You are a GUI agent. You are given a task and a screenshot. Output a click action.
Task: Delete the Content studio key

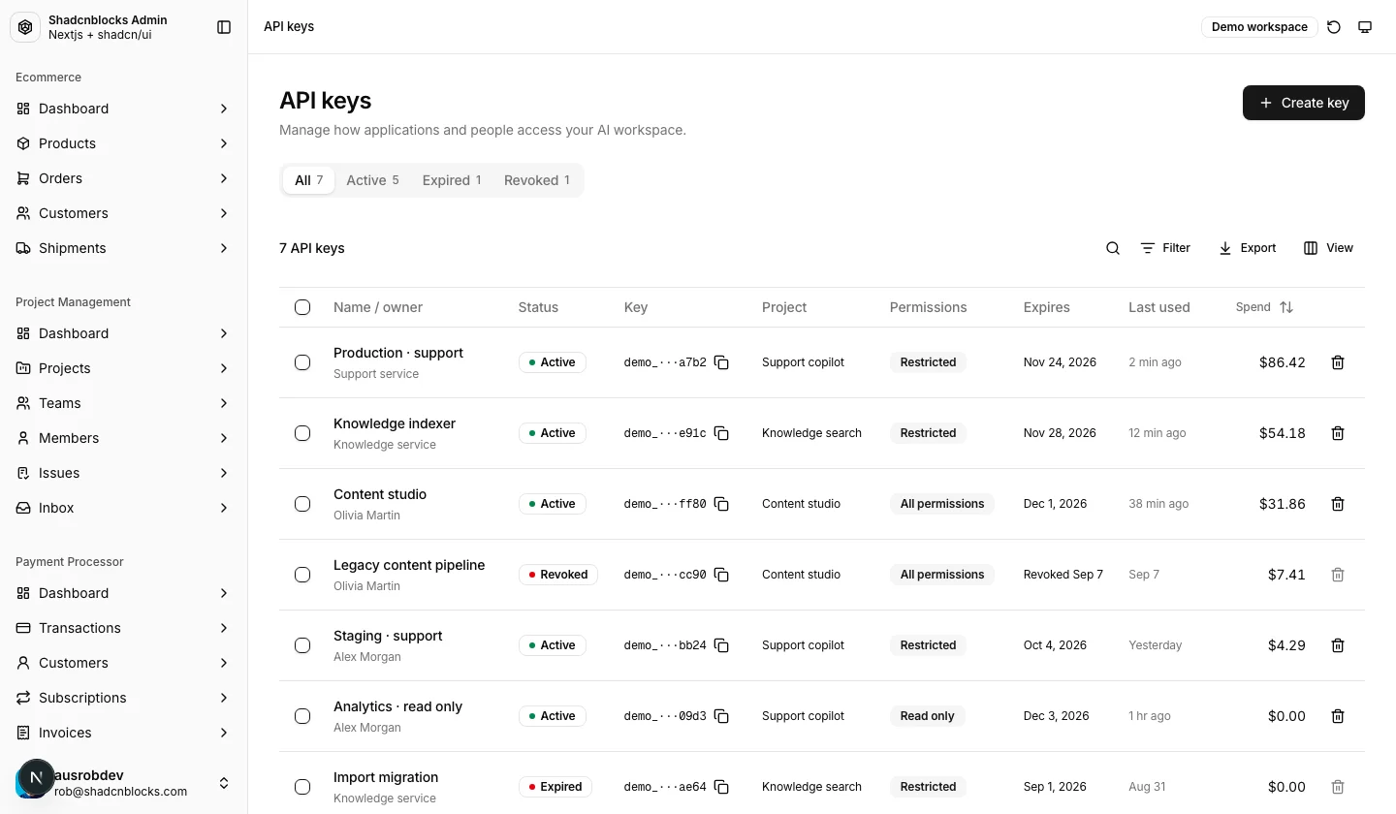pyautogui.click(x=1338, y=504)
